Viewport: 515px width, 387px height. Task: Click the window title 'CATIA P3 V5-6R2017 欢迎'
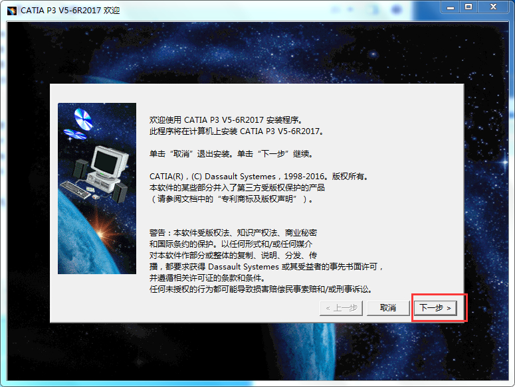tap(70, 11)
